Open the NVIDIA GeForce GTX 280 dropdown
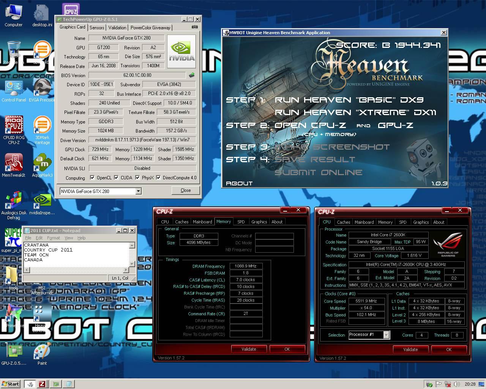This screenshot has width=486, height=389. coord(138,191)
